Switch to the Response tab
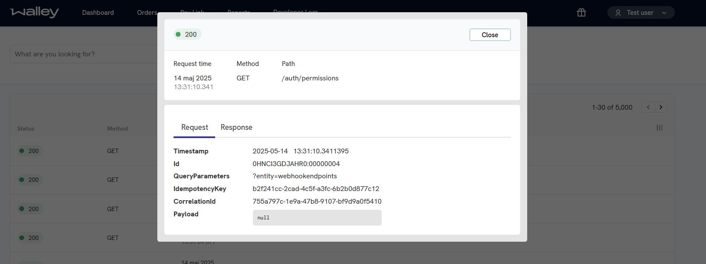Viewport: 706px width, 264px height. 236,128
